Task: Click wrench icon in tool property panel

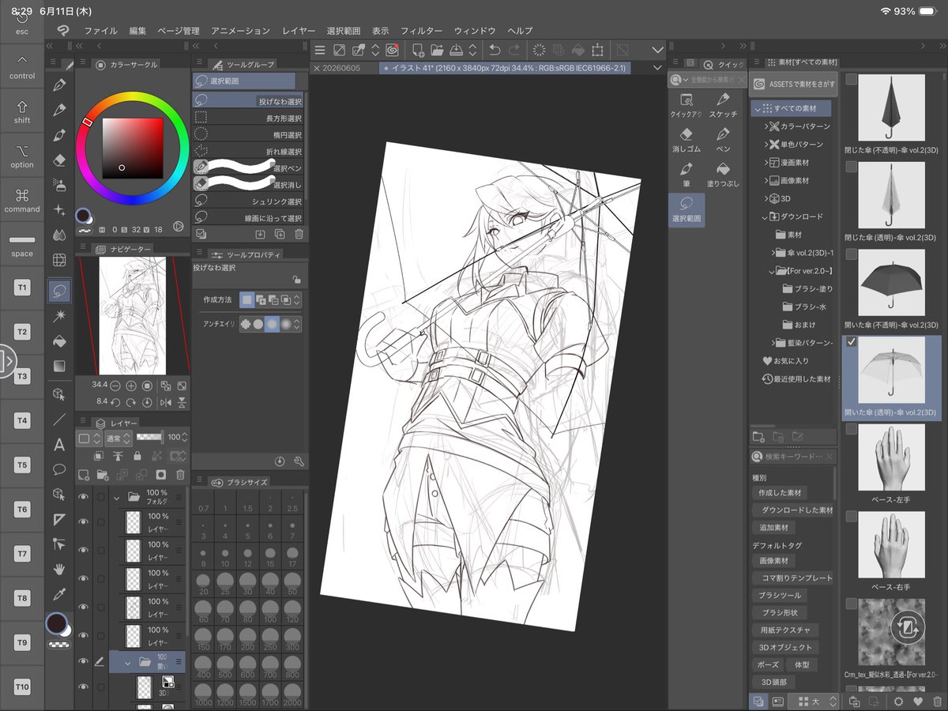Action: pyautogui.click(x=299, y=461)
